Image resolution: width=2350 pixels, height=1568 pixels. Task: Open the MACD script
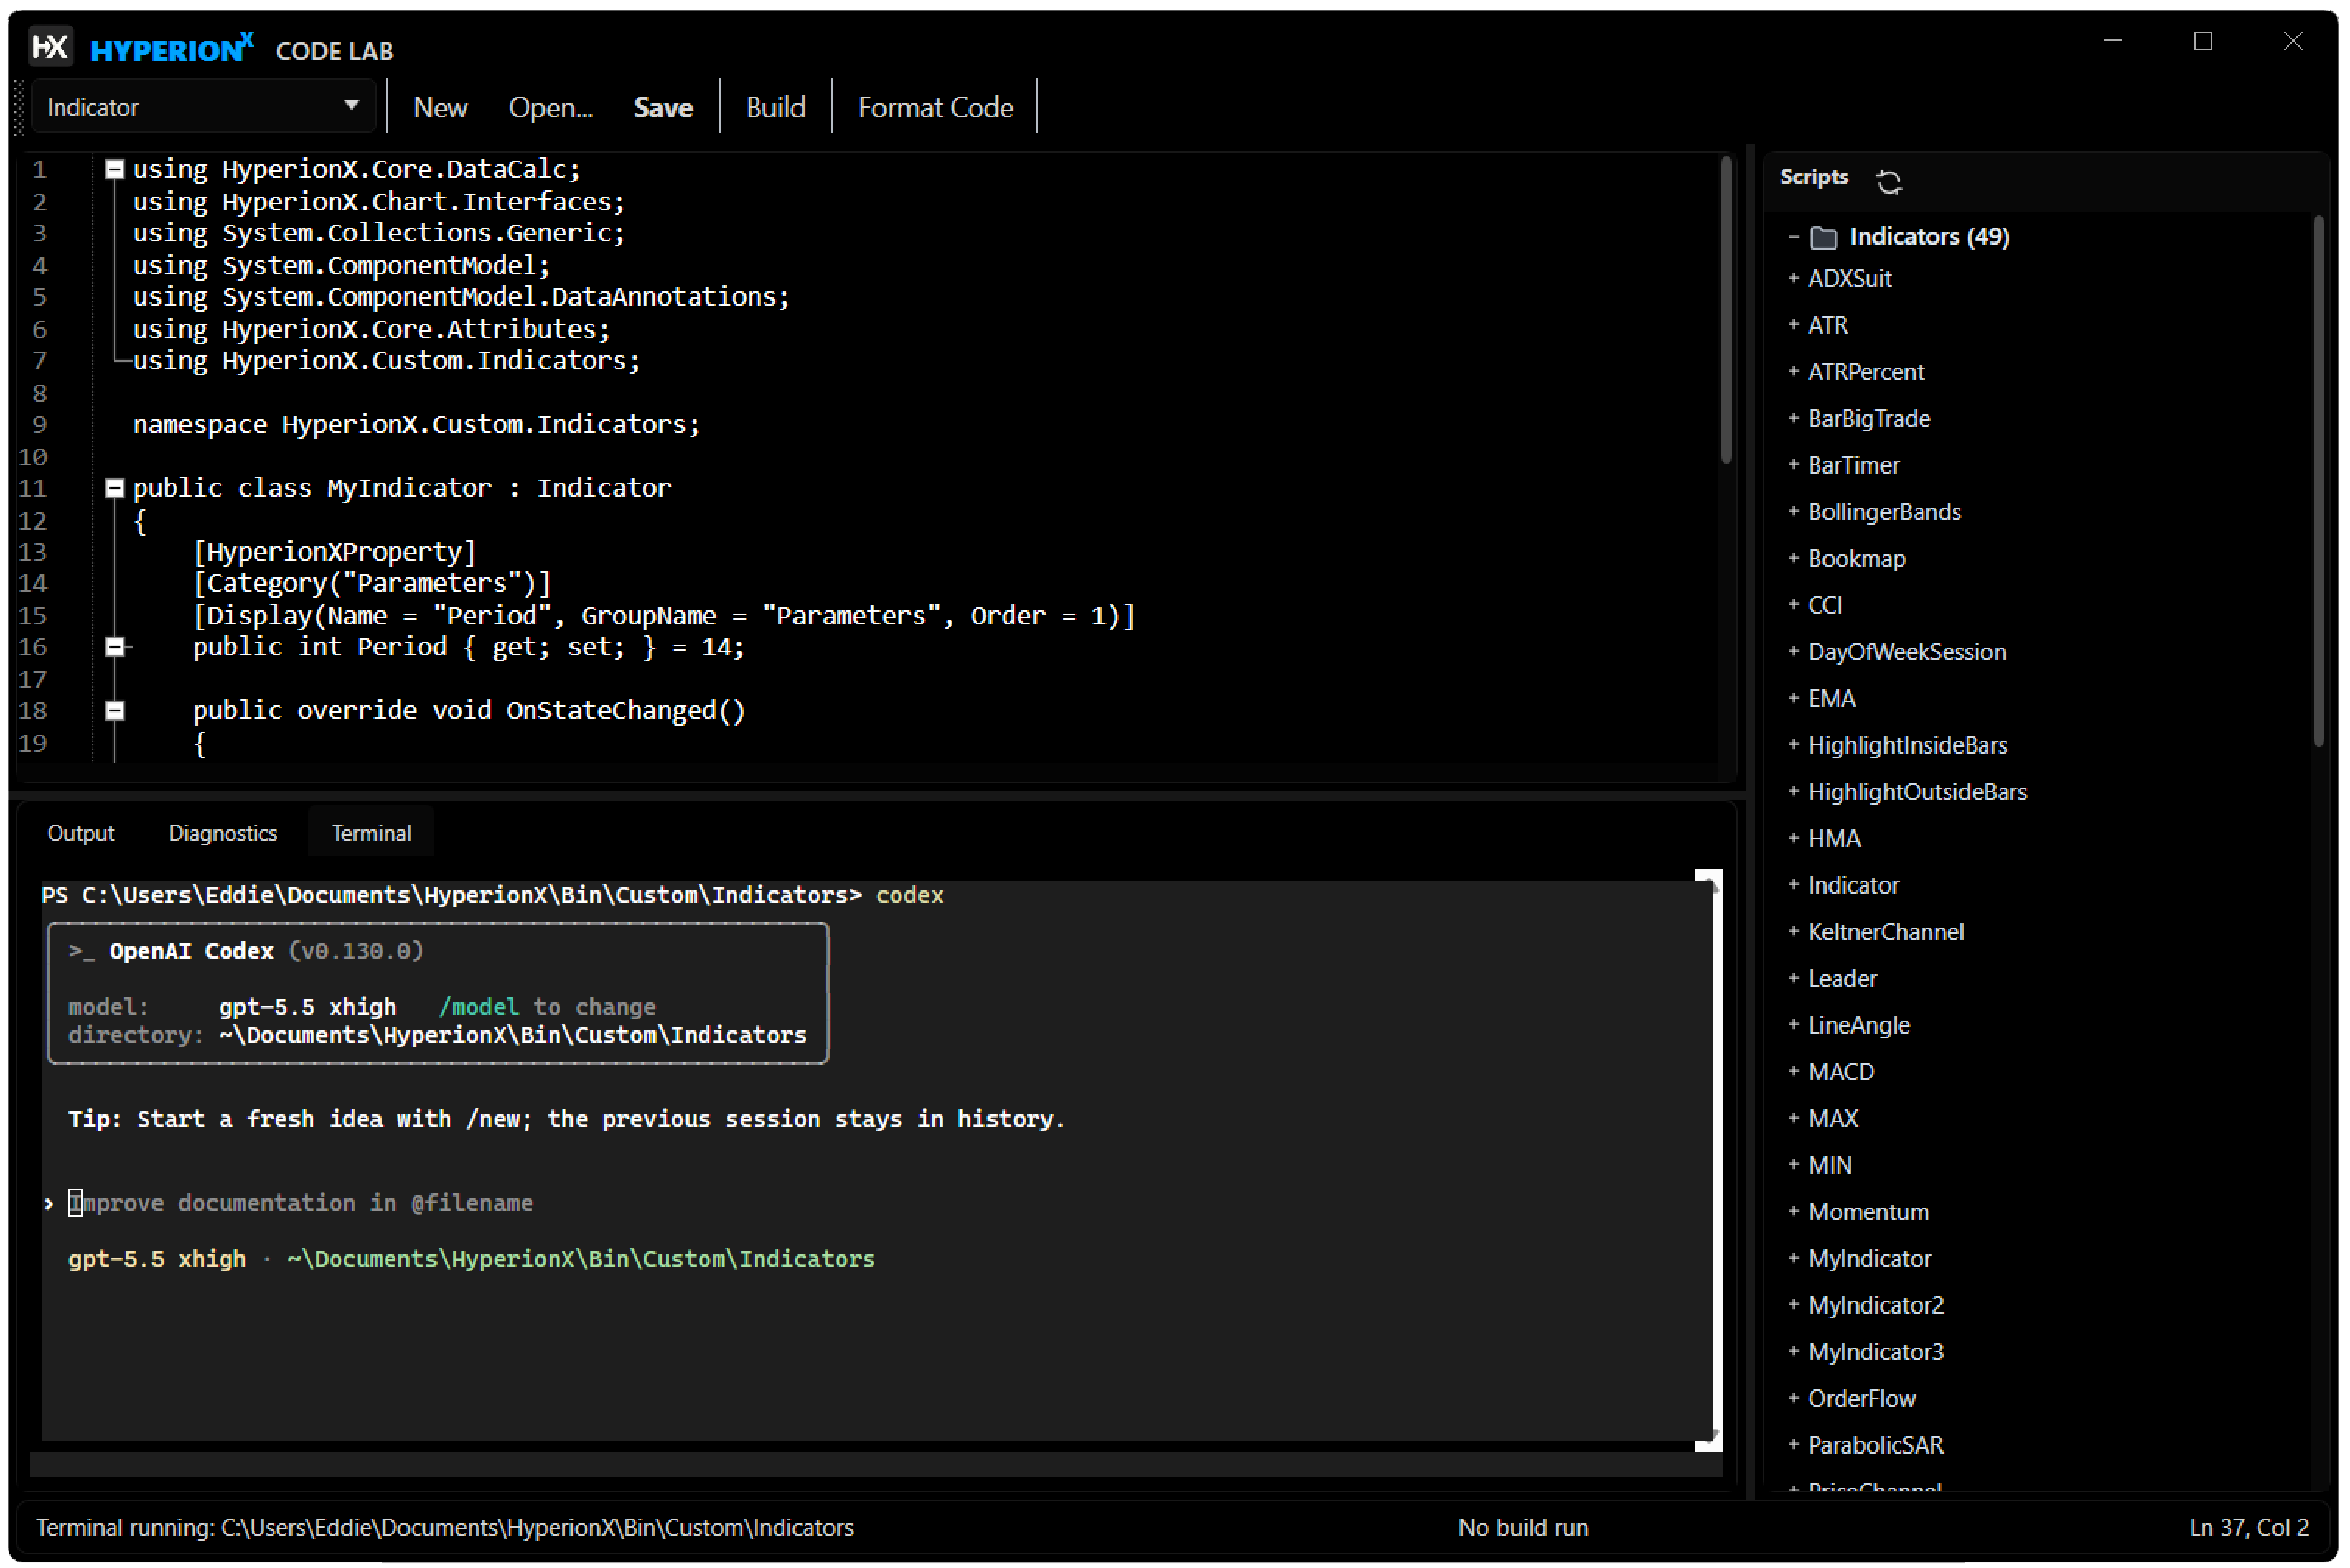click(x=1841, y=1072)
